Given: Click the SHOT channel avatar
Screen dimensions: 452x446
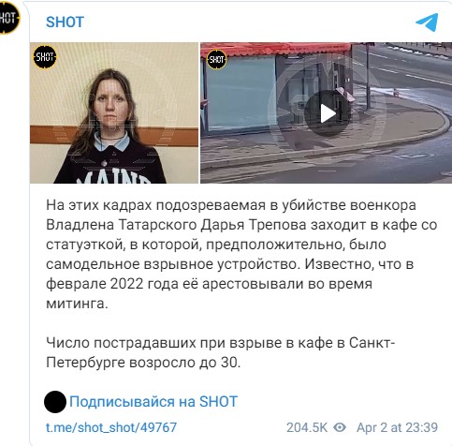Looking at the screenshot, I should coord(8,18).
